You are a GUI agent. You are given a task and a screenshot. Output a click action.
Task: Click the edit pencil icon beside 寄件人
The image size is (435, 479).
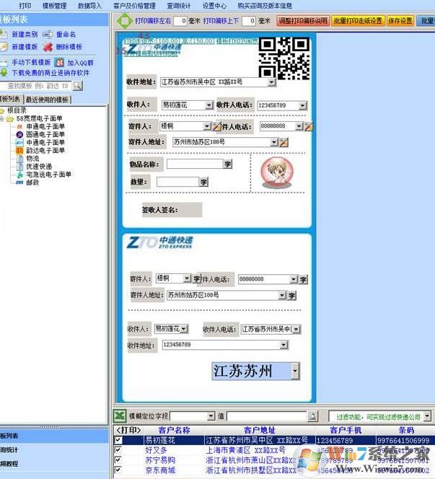click(x=216, y=126)
